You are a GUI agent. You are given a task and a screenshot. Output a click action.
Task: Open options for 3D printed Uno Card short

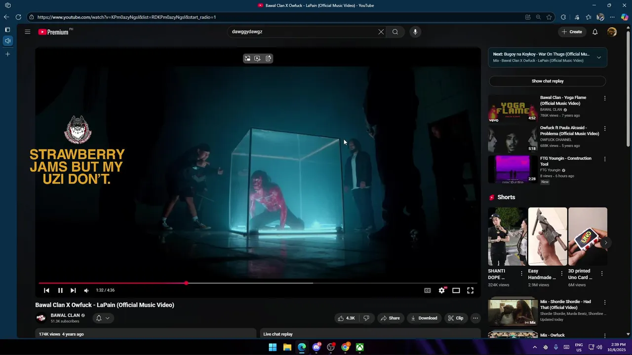coord(601,273)
